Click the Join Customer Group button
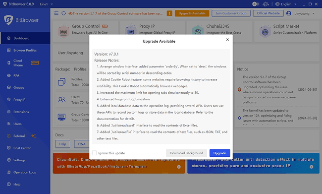 pyautogui.click(x=231, y=13)
